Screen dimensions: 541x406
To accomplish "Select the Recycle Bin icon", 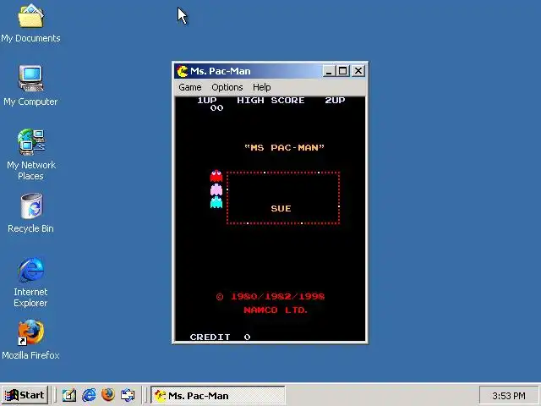I will (30, 212).
